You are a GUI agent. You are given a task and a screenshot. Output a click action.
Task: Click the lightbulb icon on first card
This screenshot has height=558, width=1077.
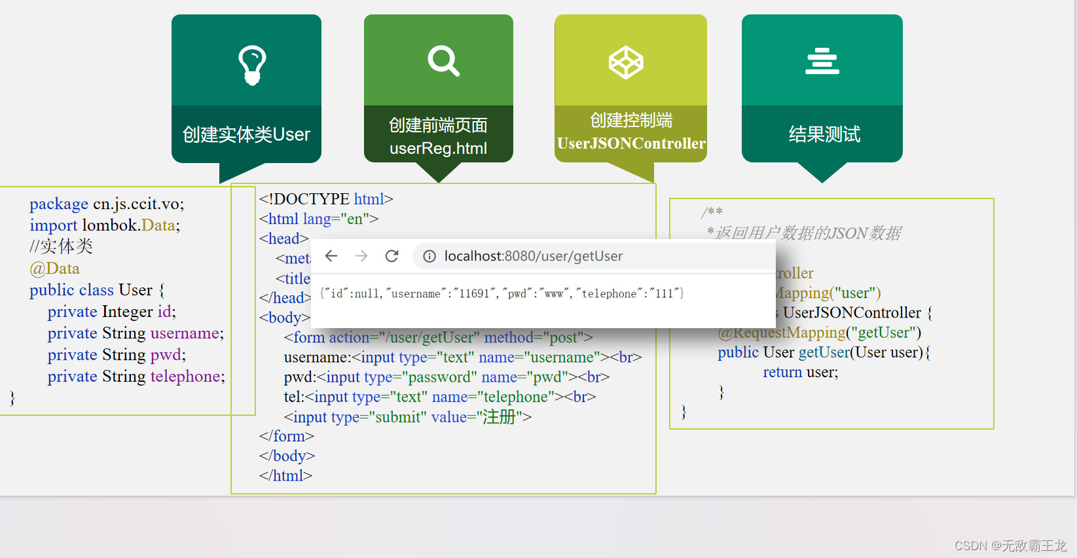point(252,65)
